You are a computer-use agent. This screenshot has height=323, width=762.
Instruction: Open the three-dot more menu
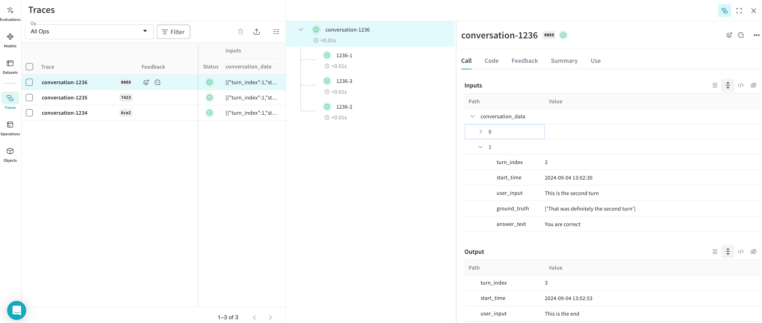(x=756, y=35)
